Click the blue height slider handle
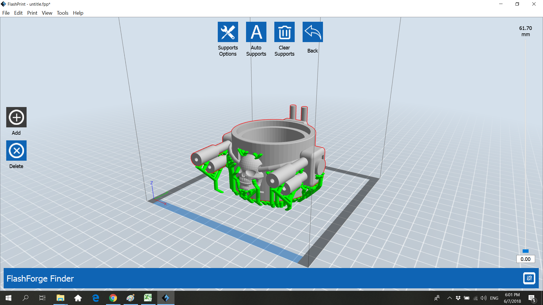 click(x=525, y=251)
